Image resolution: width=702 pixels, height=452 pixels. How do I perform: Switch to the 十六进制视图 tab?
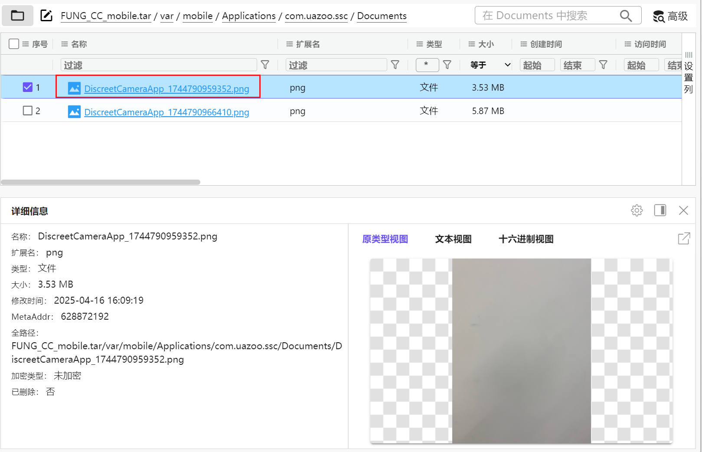[526, 239]
